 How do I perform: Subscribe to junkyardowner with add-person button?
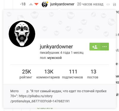[95, 47]
